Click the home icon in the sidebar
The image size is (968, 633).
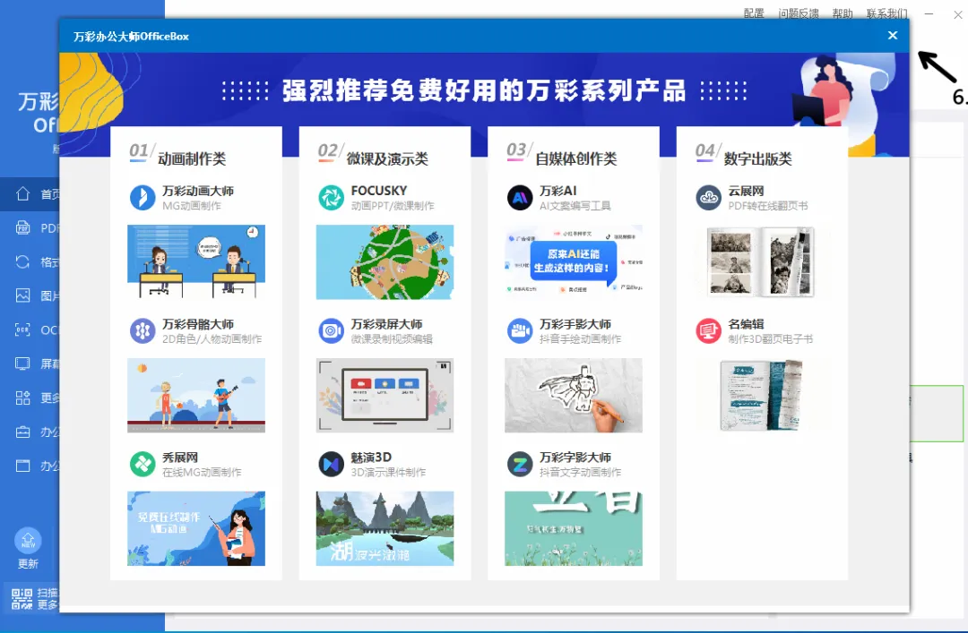(x=22, y=193)
